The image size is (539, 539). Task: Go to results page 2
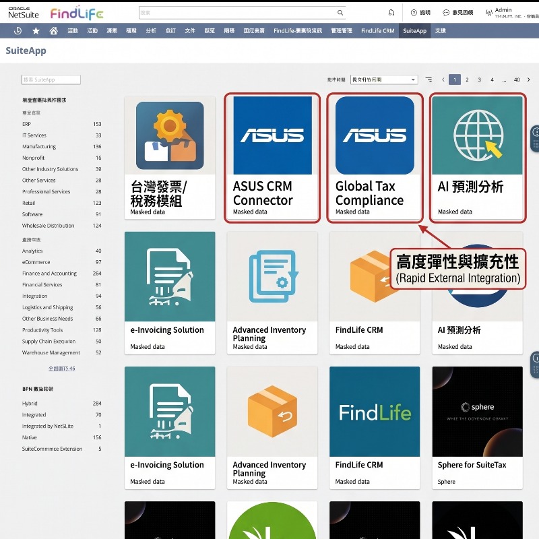pos(467,80)
